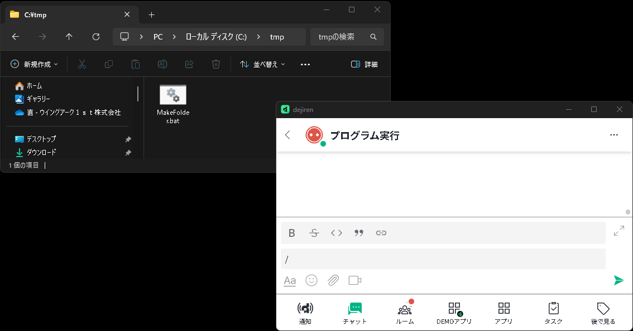Screen dimensions: 633x331
Task: Expand the 並べ替え sort menu
Action: (x=262, y=64)
